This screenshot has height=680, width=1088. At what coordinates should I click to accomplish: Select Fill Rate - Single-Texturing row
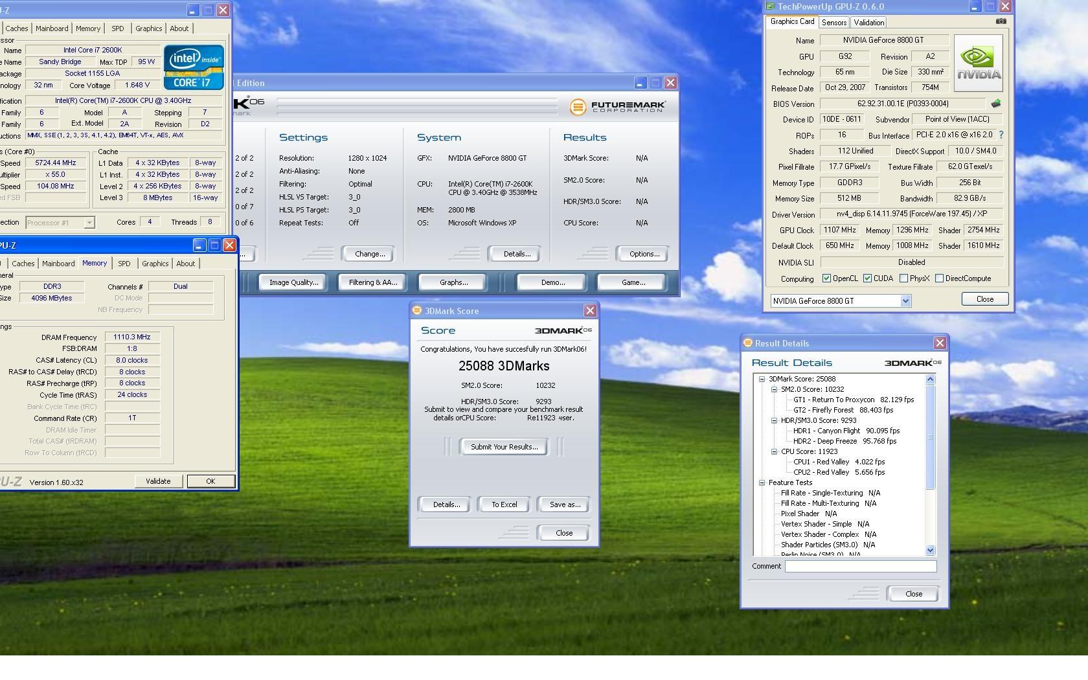(x=830, y=493)
